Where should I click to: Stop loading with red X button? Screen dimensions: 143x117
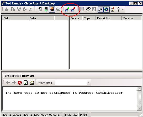[20, 83]
